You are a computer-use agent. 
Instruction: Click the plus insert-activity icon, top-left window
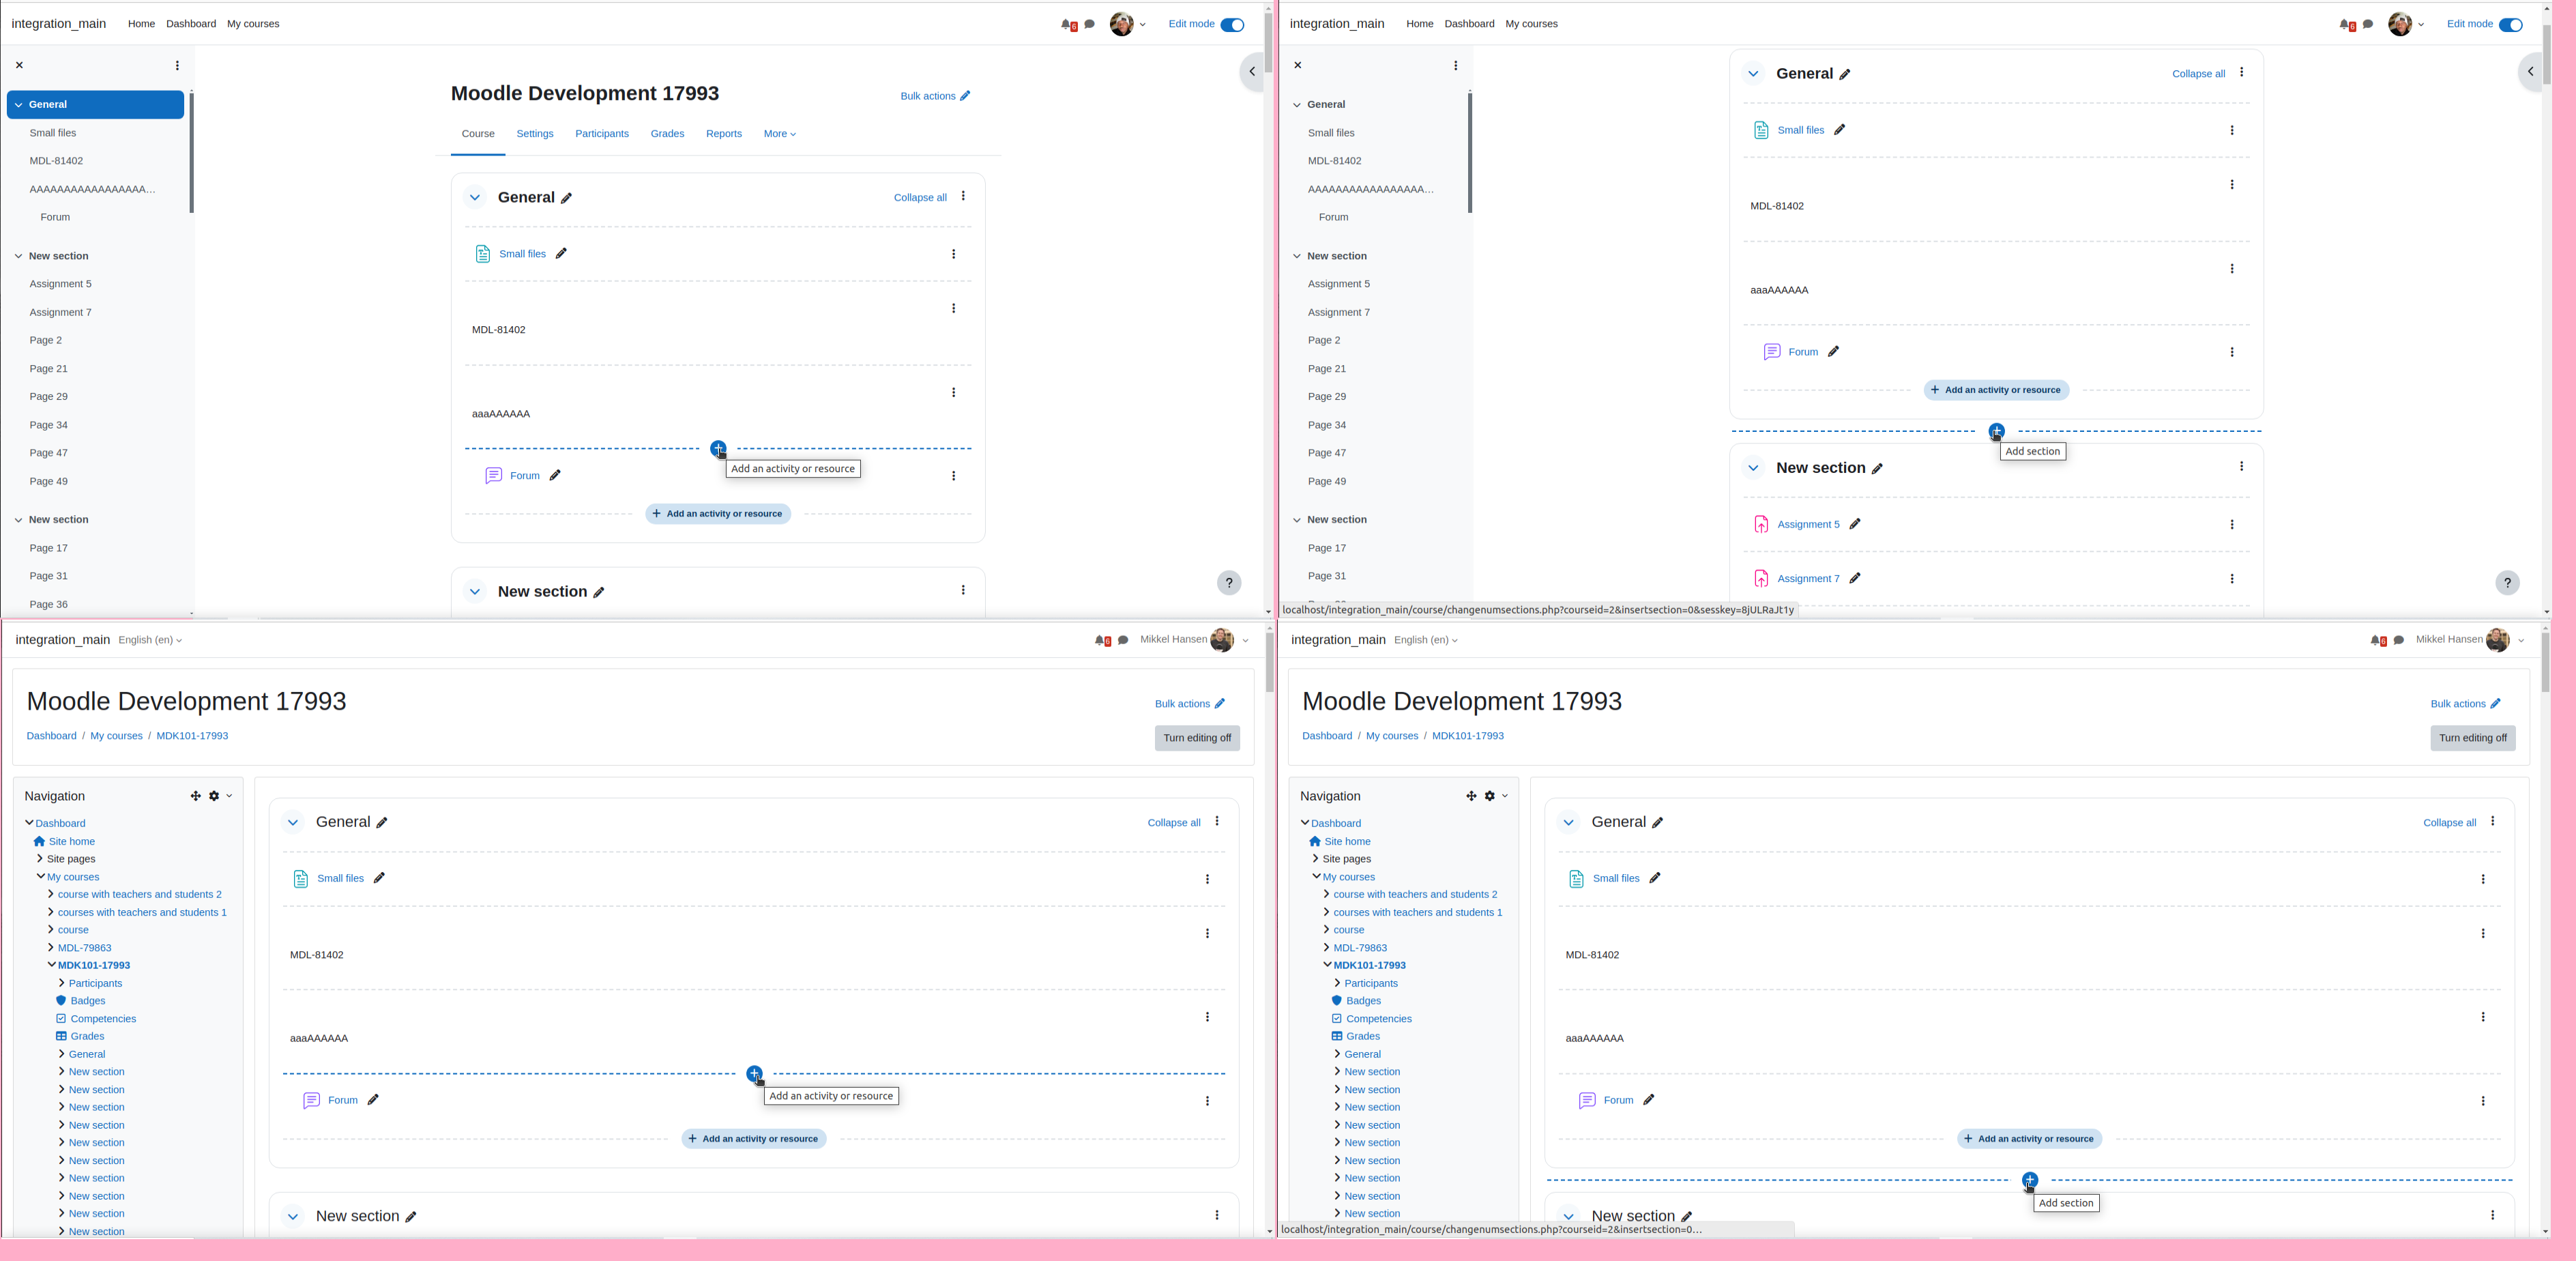click(x=718, y=448)
